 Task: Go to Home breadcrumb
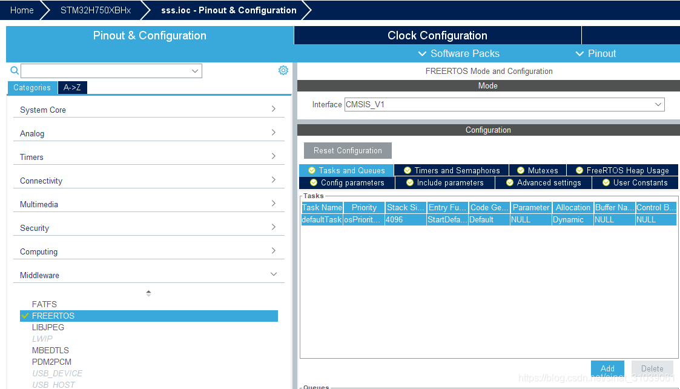(x=22, y=10)
